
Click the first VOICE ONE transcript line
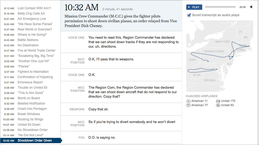click(133, 42)
